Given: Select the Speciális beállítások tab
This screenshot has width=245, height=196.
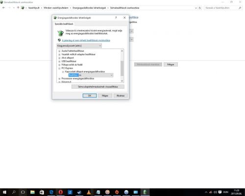Looking at the screenshot, I should tap(64, 24).
